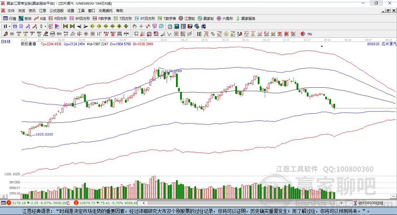Viewport: 397px width, 215px height.
Task: Jump to last bar icon
Action: [72, 26]
